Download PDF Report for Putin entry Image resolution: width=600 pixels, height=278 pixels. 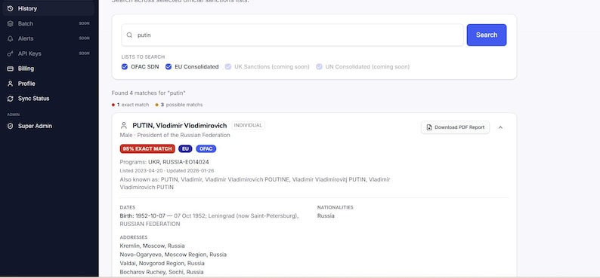tap(455, 127)
